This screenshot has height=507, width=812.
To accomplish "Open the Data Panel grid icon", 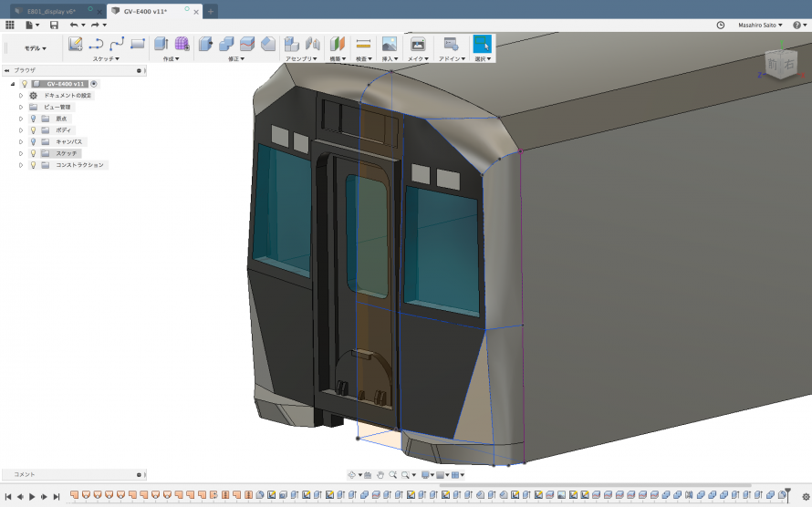I will tap(10, 25).
